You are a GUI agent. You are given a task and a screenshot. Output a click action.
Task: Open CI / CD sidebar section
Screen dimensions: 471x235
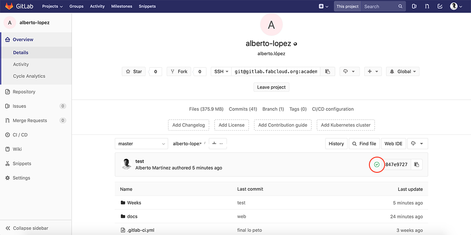[20, 135]
